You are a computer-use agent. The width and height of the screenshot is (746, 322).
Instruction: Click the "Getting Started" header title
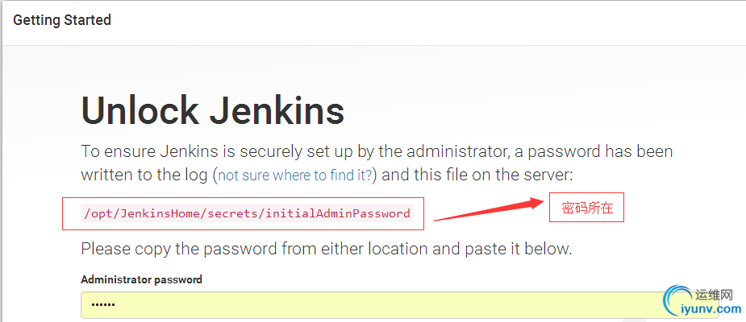(62, 20)
